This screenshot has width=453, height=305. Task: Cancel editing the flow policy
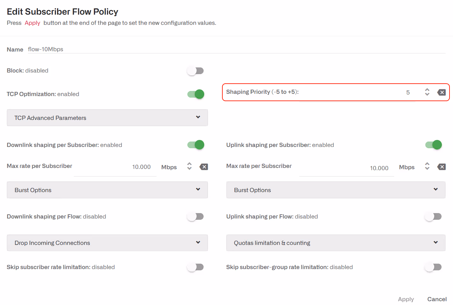pos(437,299)
